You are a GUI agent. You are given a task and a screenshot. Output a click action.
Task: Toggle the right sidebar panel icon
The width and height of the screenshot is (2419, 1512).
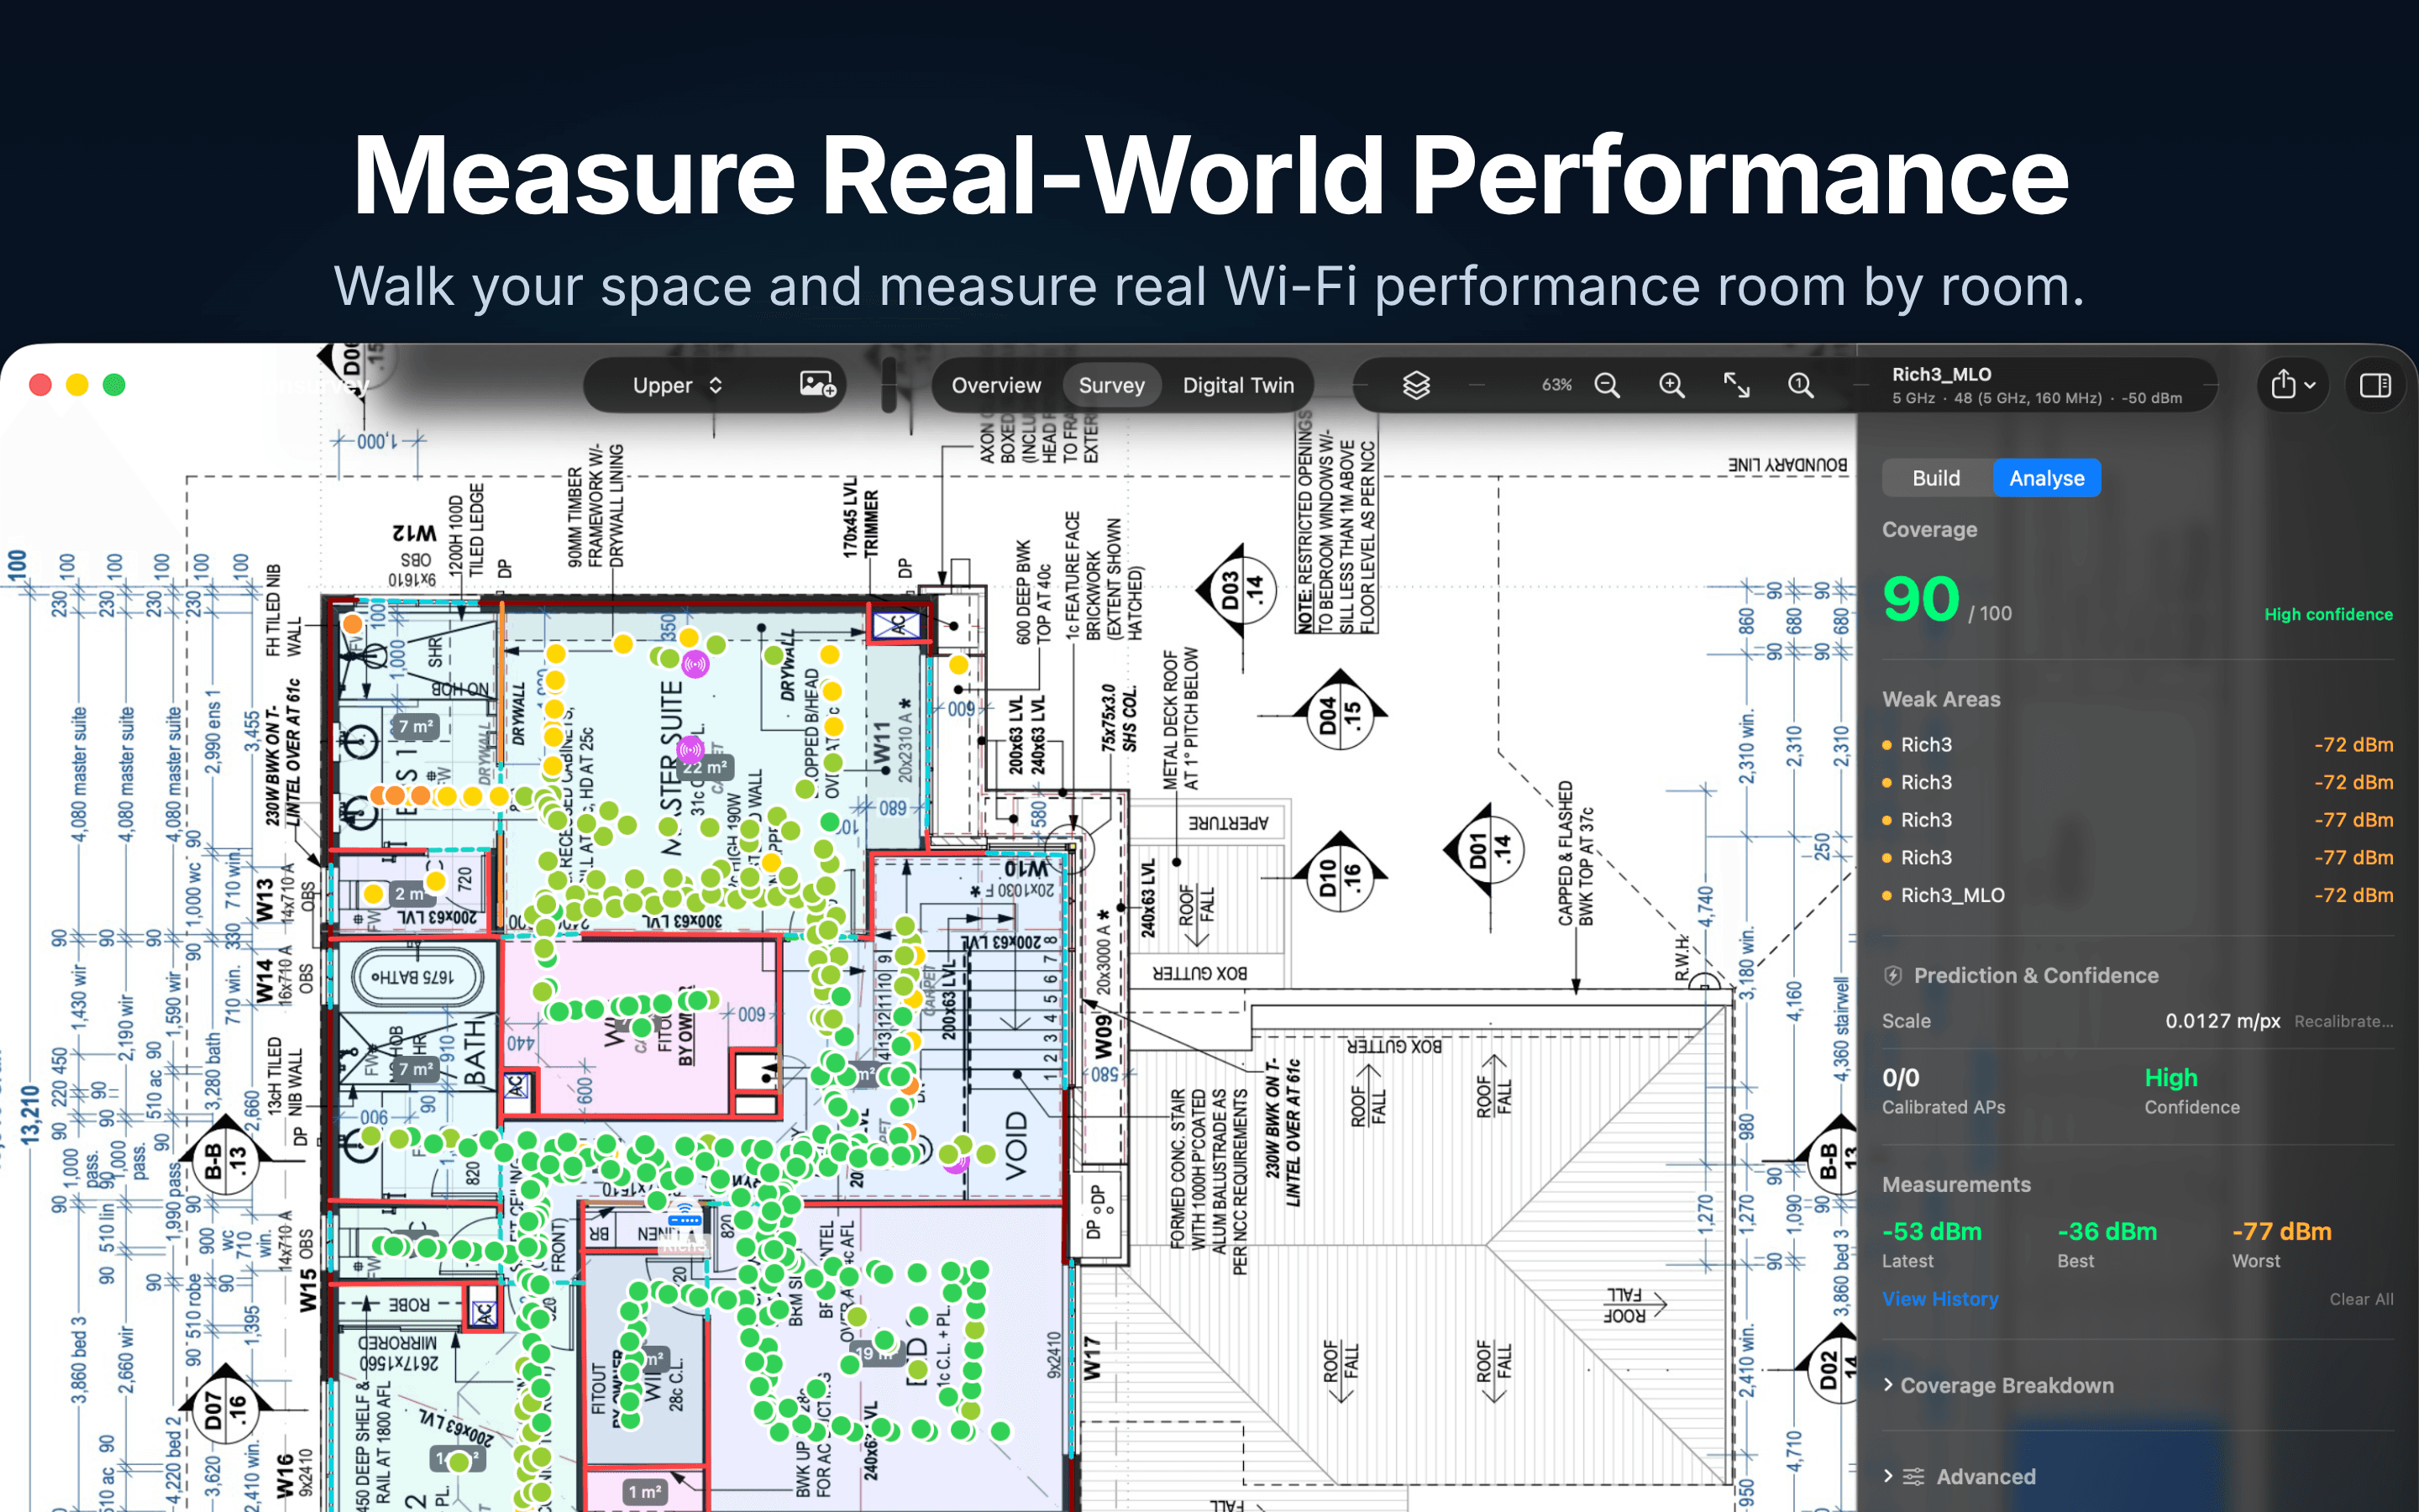pos(2375,385)
